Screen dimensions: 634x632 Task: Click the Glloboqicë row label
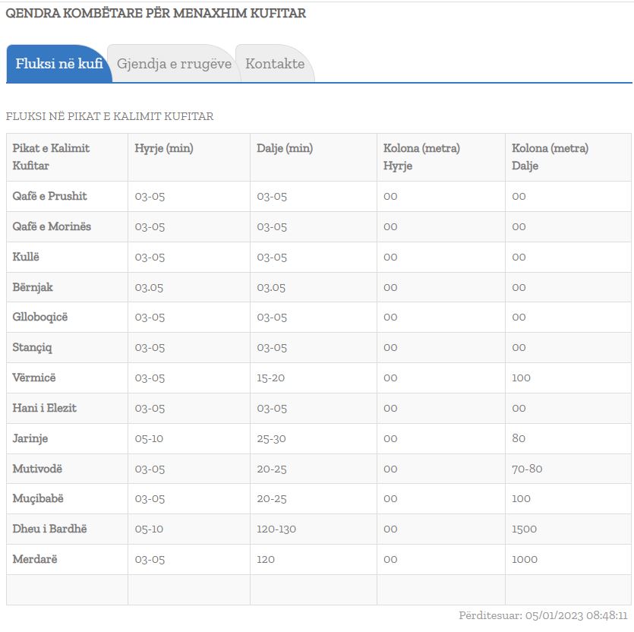(x=40, y=317)
